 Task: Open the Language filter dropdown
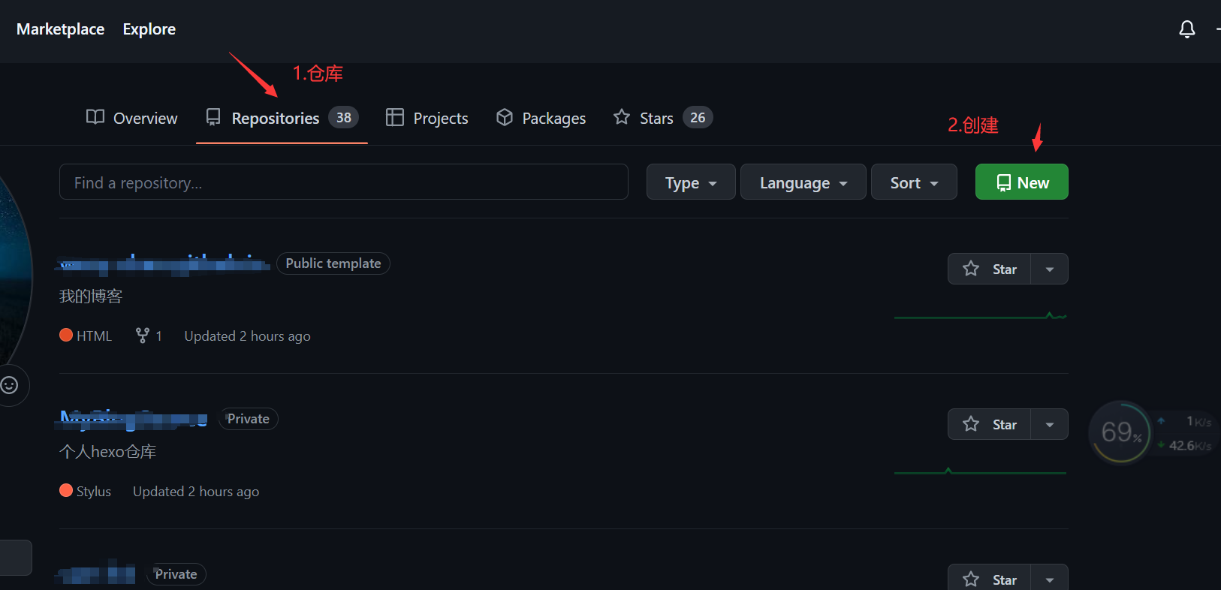coord(803,182)
